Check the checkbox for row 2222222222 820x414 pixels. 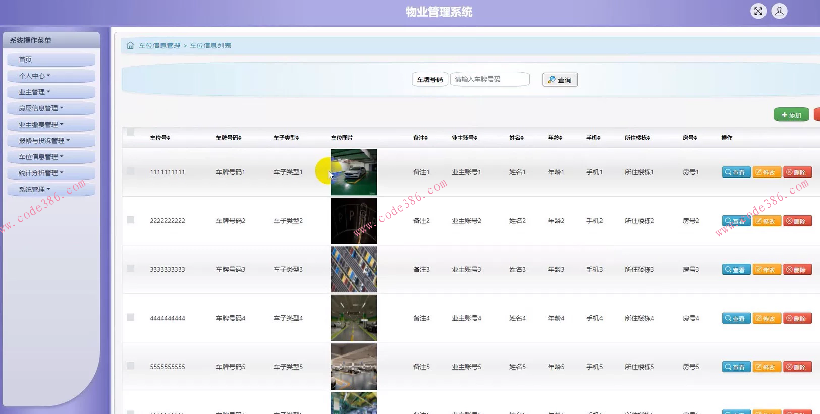pyautogui.click(x=131, y=220)
